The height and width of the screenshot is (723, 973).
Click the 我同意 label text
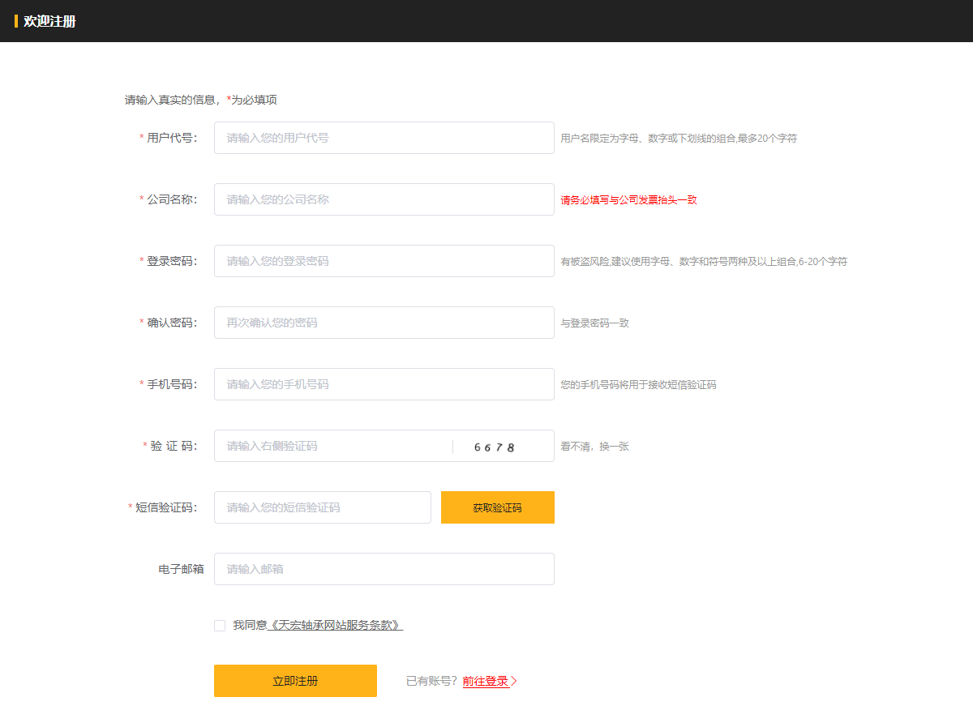click(x=249, y=626)
